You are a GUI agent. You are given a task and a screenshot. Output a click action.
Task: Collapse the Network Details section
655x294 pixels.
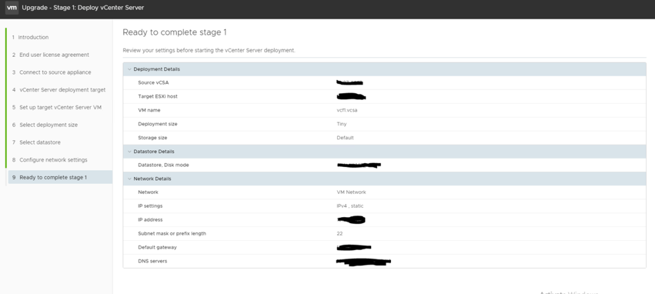129,179
